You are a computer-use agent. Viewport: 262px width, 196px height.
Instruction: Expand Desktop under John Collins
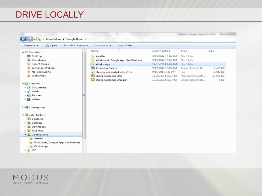tap(25, 123)
